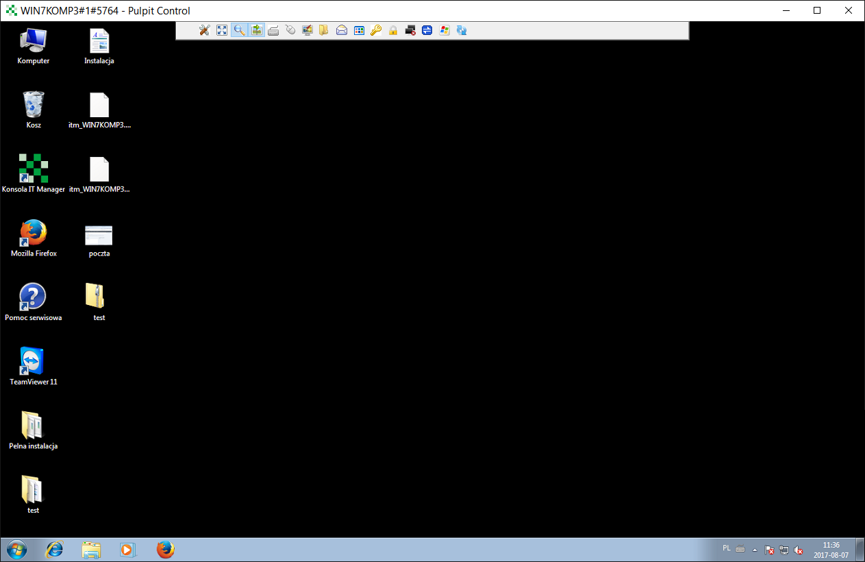Open Windows Media Player from taskbar

128,550
